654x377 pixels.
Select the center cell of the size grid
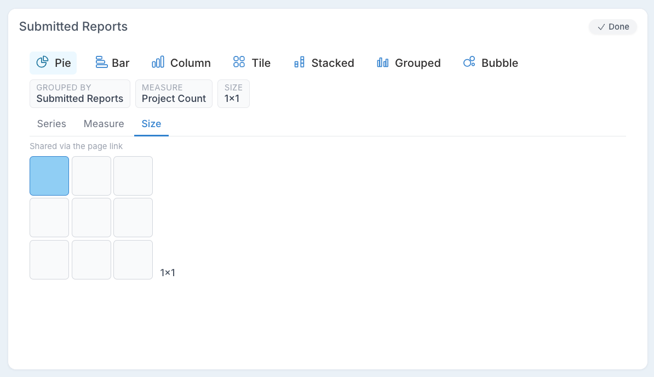[91, 218]
